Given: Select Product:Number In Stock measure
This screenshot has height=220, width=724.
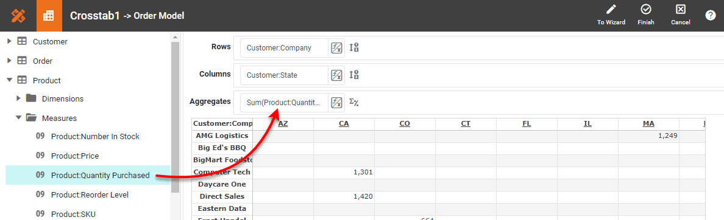Looking at the screenshot, I should [x=95, y=137].
